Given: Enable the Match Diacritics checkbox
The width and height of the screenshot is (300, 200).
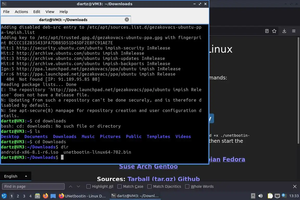Looking at the screenshot, I should [149, 186].
